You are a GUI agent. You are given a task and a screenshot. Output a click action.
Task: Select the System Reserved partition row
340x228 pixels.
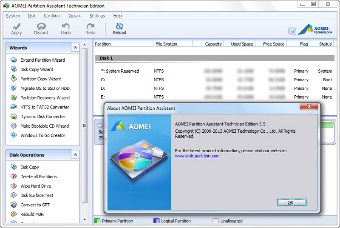[215, 71]
